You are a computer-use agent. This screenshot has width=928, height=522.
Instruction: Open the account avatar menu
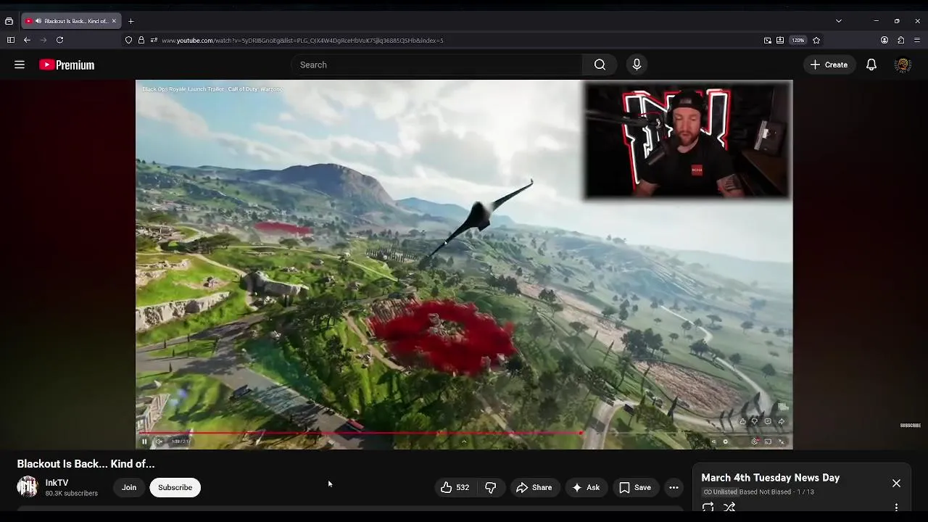pos(903,65)
